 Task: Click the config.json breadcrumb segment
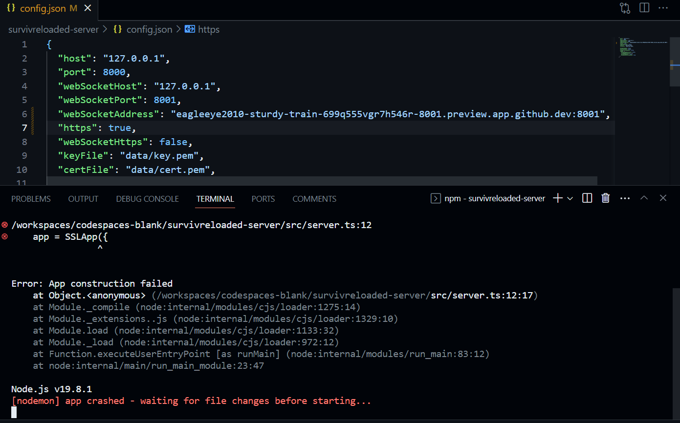(x=150, y=29)
